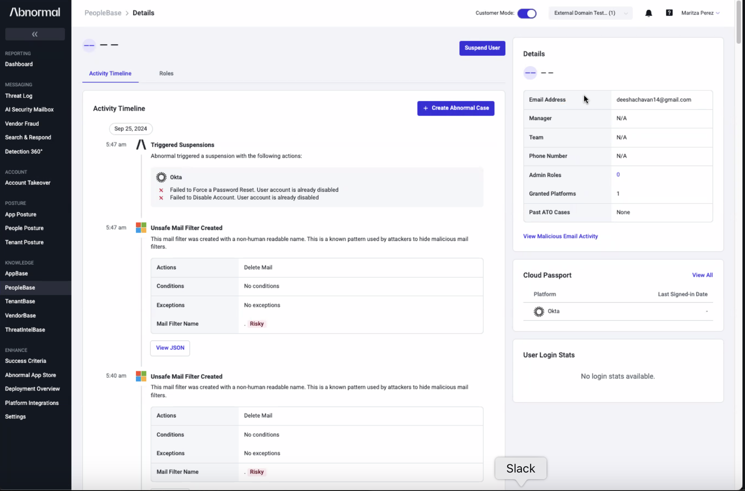Click Create Abnormal Case button
The image size is (745, 491).
point(455,108)
